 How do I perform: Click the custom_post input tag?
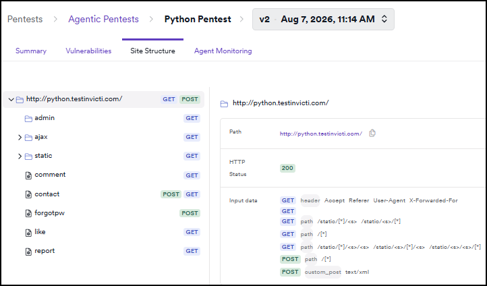tap(322, 272)
